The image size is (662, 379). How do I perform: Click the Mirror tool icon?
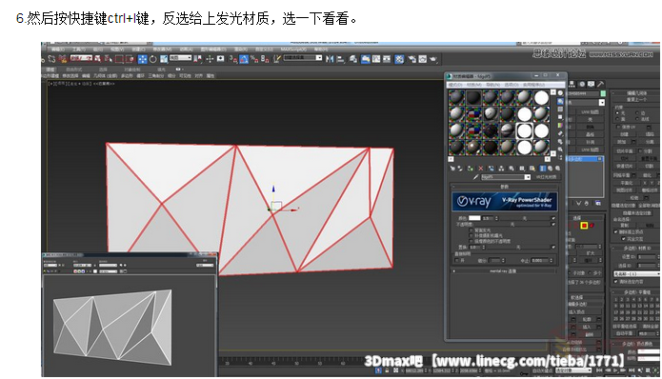click(330, 59)
